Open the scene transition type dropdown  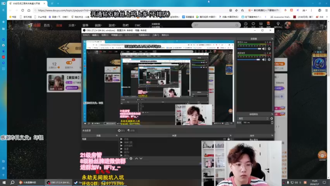tap(253, 119)
